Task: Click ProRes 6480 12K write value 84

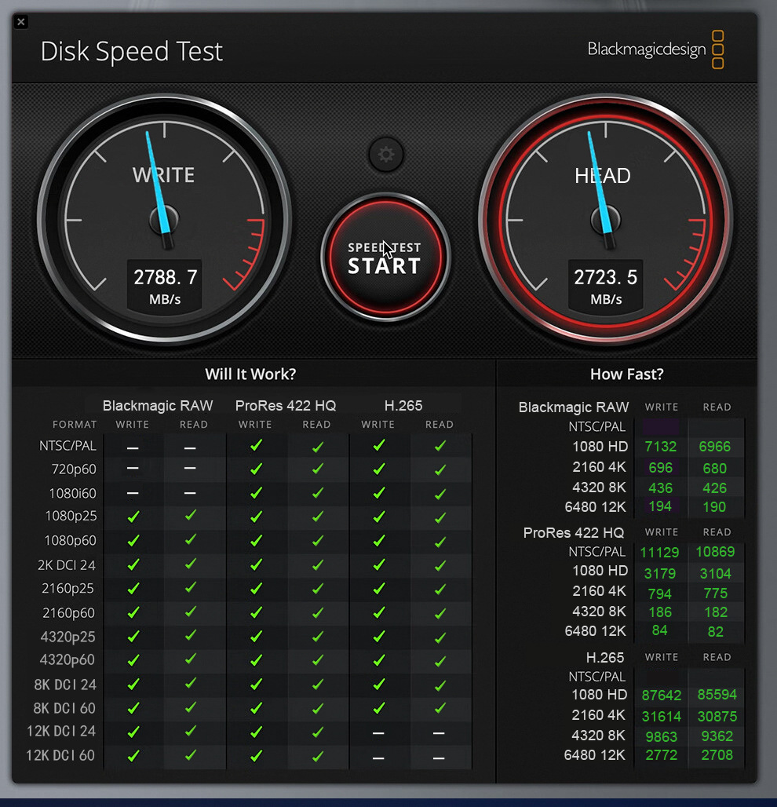Action: click(x=660, y=630)
